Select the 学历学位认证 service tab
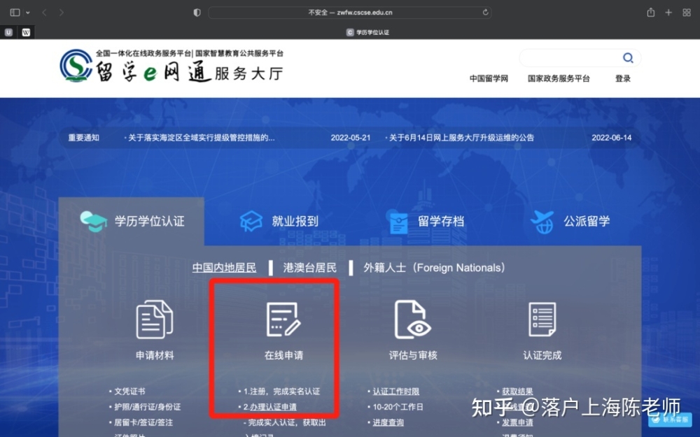Image resolution: width=700 pixels, height=437 pixels. click(132, 221)
